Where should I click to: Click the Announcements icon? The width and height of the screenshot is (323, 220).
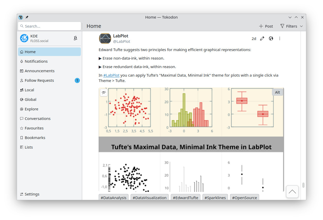pyautogui.click(x=22, y=71)
